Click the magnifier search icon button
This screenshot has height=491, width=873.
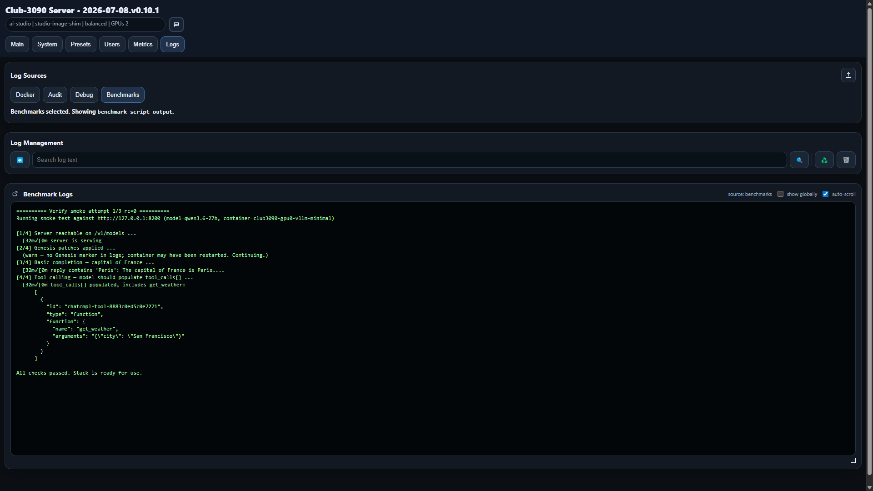(799, 160)
